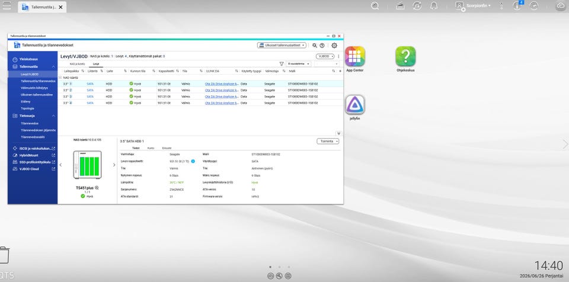Open Etälevy sidebar item

[25, 102]
